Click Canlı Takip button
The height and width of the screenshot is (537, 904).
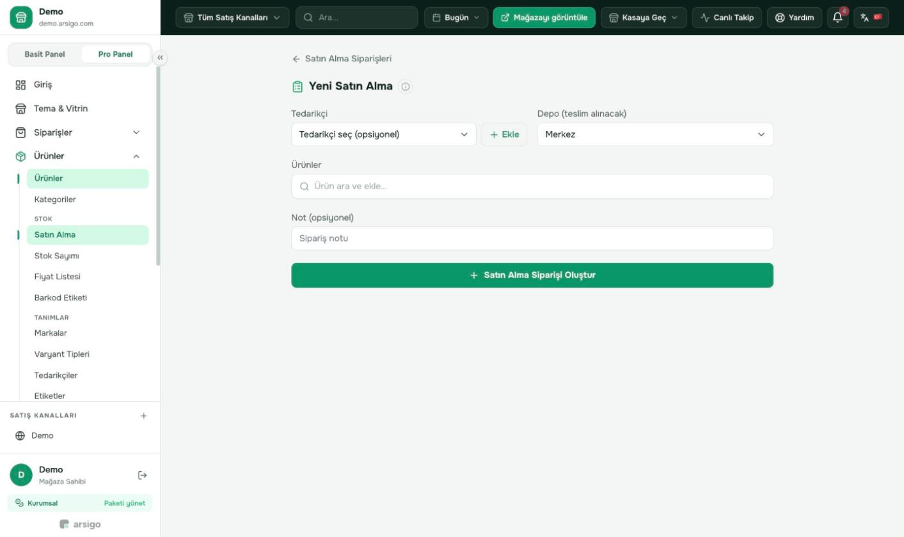tap(727, 17)
